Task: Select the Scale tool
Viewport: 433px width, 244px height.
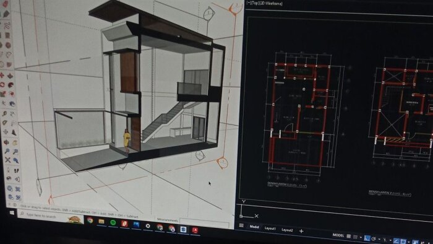Action: coord(3,94)
